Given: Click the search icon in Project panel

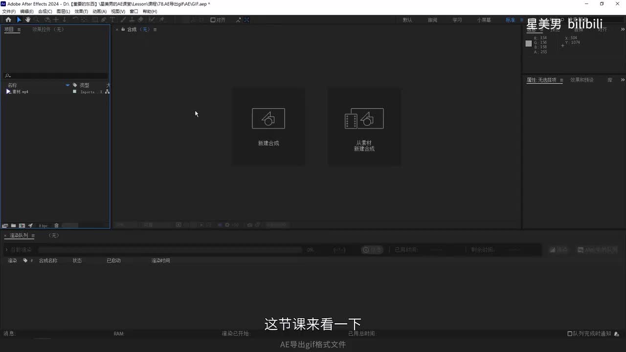Looking at the screenshot, I should point(7,76).
